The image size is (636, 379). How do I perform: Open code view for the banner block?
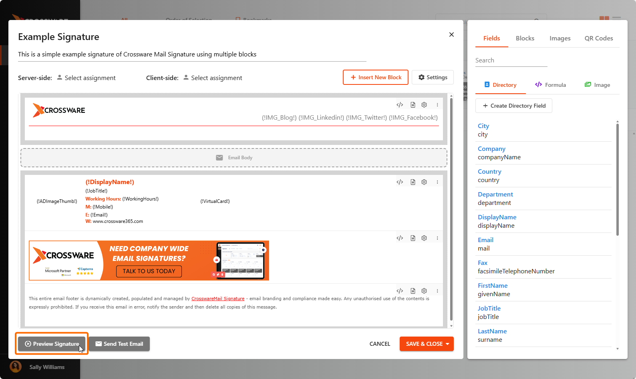[400, 238]
